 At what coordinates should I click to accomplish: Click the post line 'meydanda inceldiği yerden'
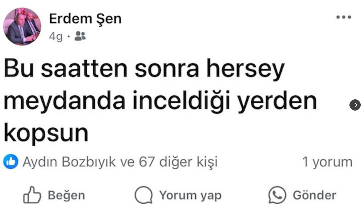[160, 101]
